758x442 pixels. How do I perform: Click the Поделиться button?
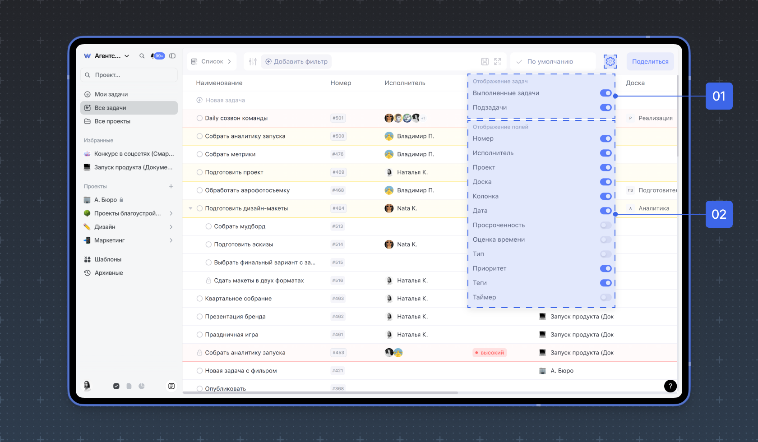pos(650,61)
